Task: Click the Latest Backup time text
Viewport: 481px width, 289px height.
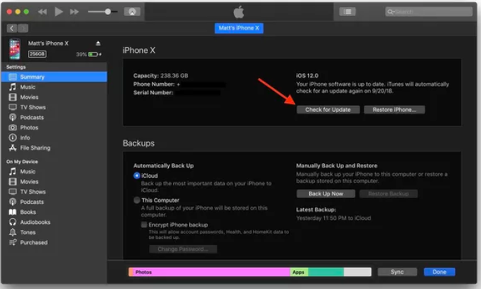Action: (x=334, y=218)
